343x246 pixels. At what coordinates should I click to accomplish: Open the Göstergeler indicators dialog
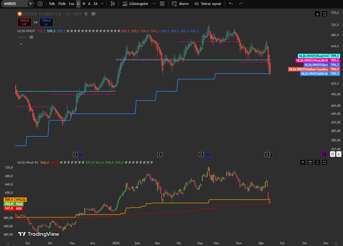click(135, 4)
